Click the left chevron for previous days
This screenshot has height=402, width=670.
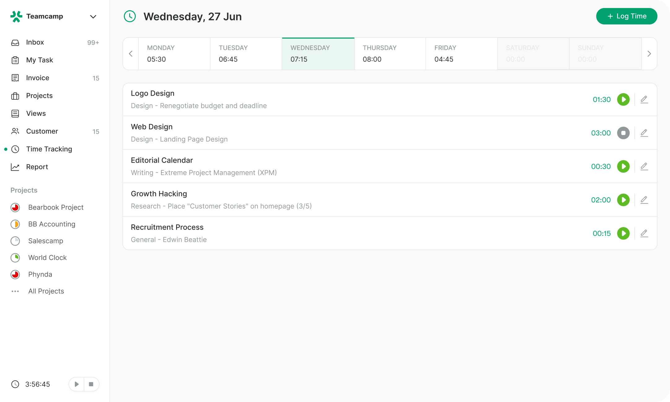tap(131, 53)
